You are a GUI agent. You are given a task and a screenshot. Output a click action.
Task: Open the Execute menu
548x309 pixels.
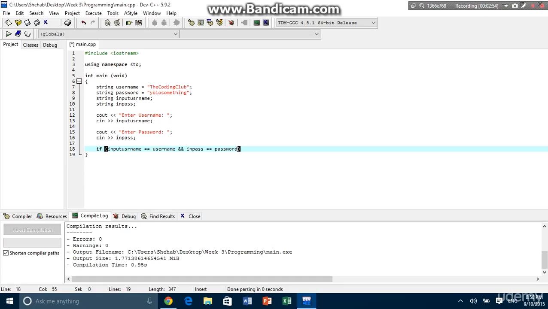(93, 13)
